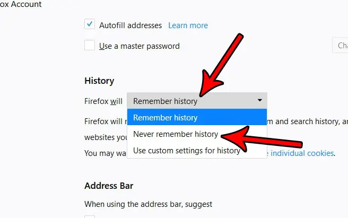Enable the Use a master password checkbox
This screenshot has width=348, height=218.
coord(90,45)
